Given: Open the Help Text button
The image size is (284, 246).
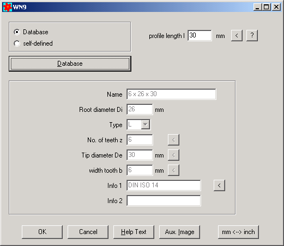Looking at the screenshot, I should [134, 232].
